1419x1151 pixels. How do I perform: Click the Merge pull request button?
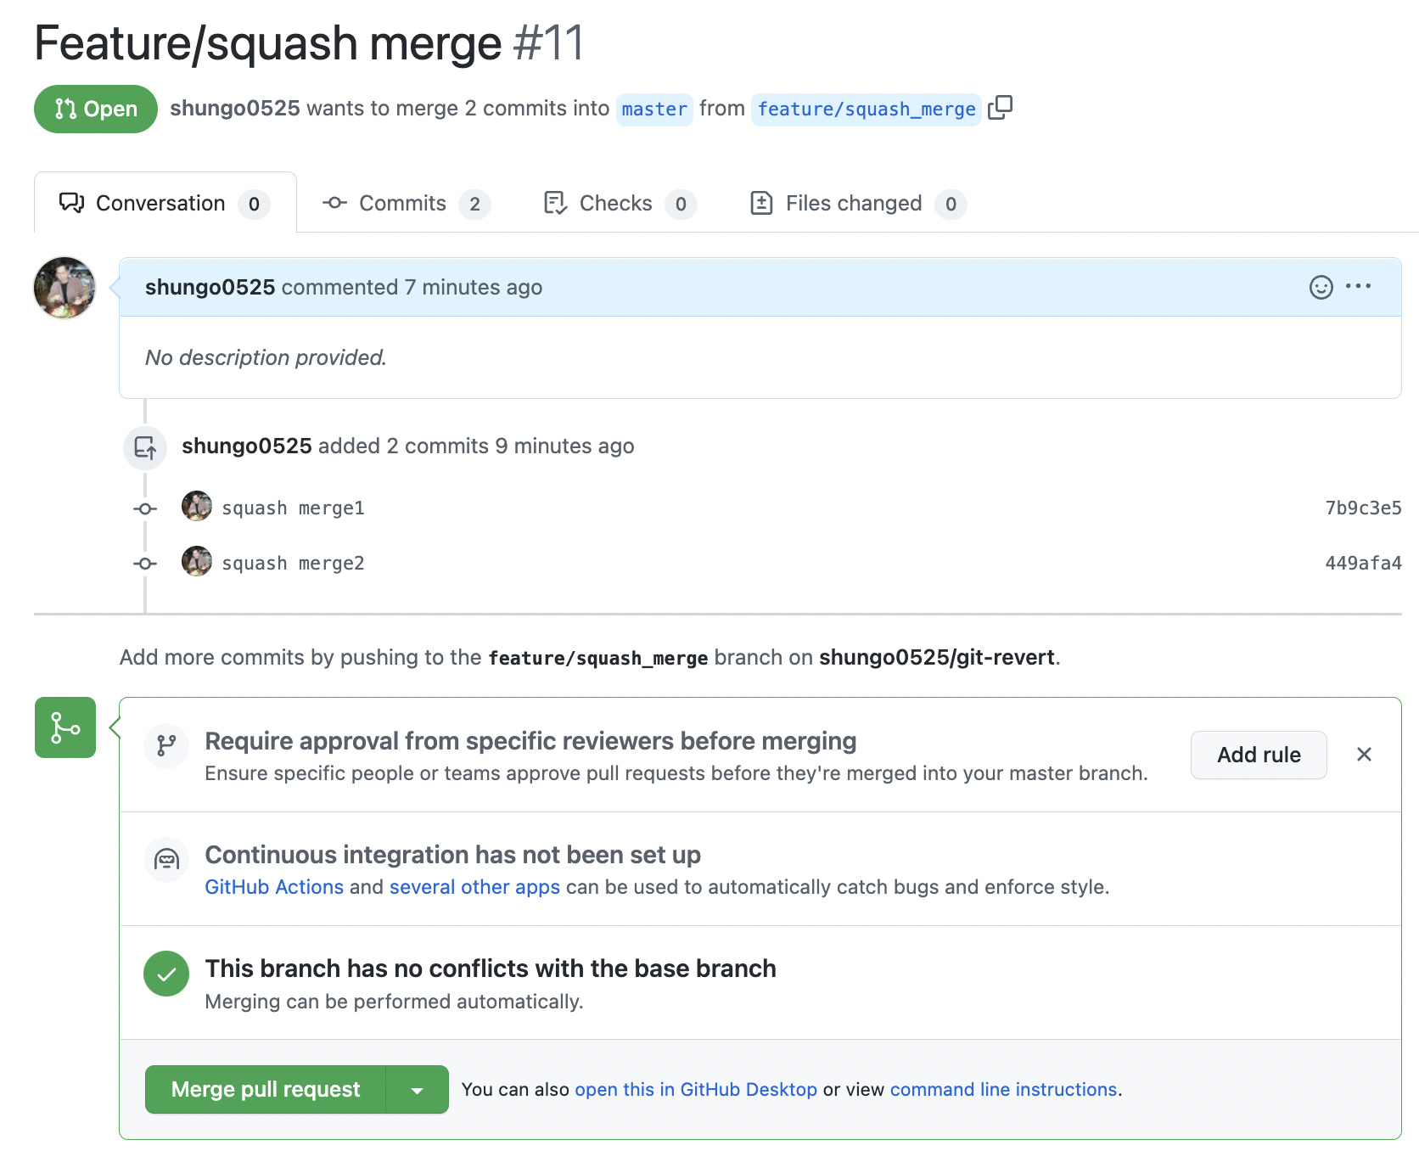266,1089
